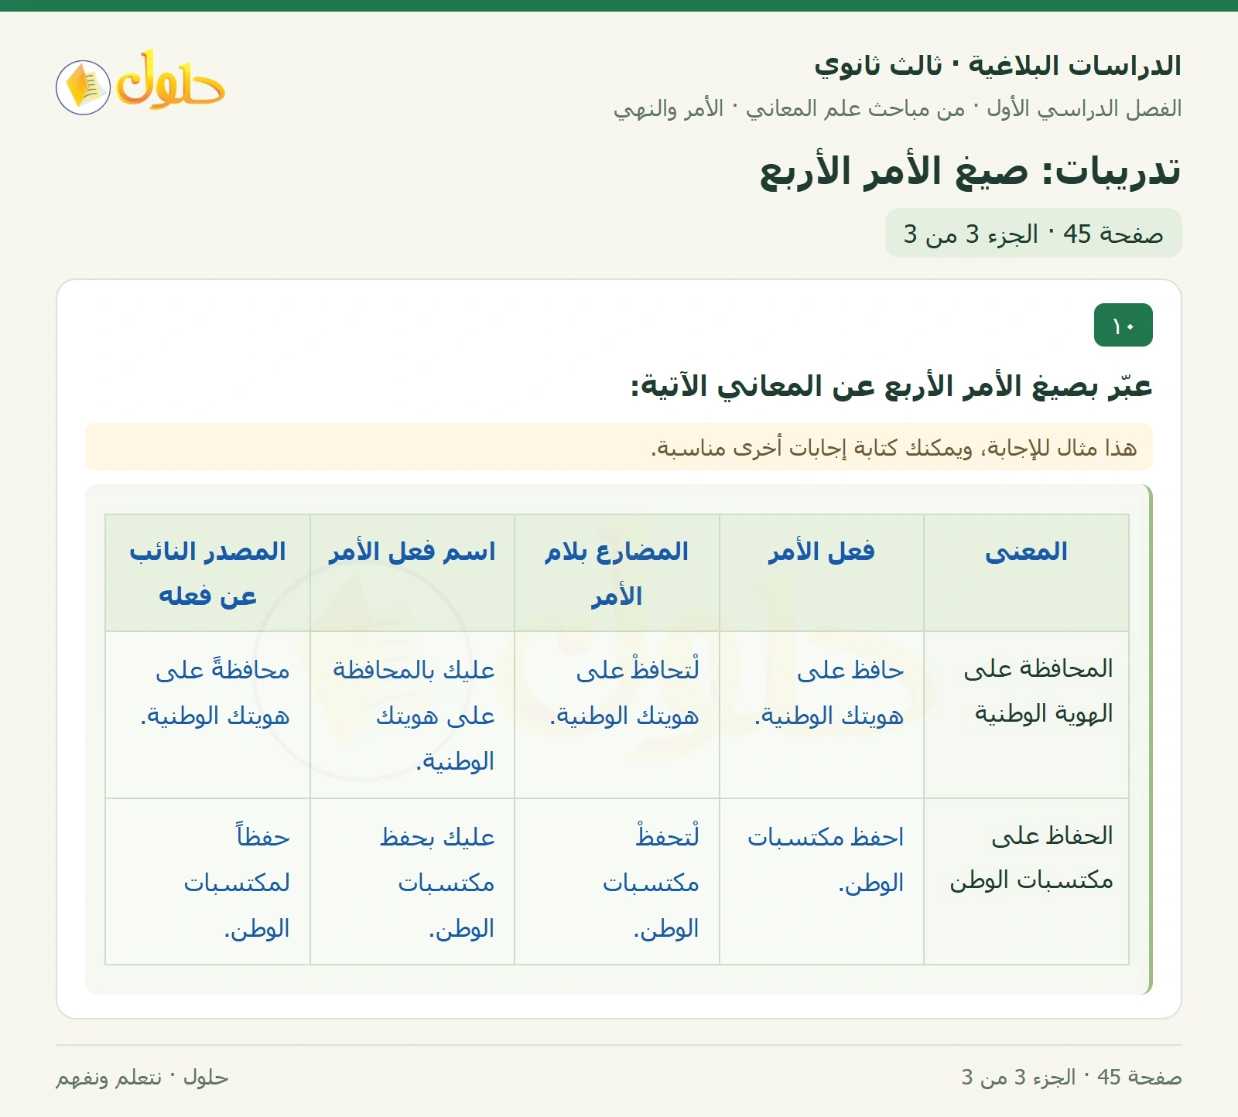Click the cell لْتحافظْ على هويتك الوطنية

[617, 715]
